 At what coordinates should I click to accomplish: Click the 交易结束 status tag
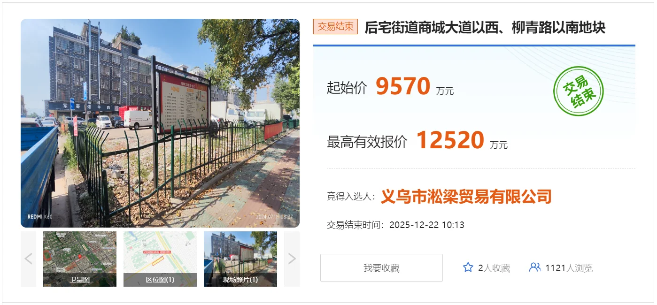coord(335,27)
